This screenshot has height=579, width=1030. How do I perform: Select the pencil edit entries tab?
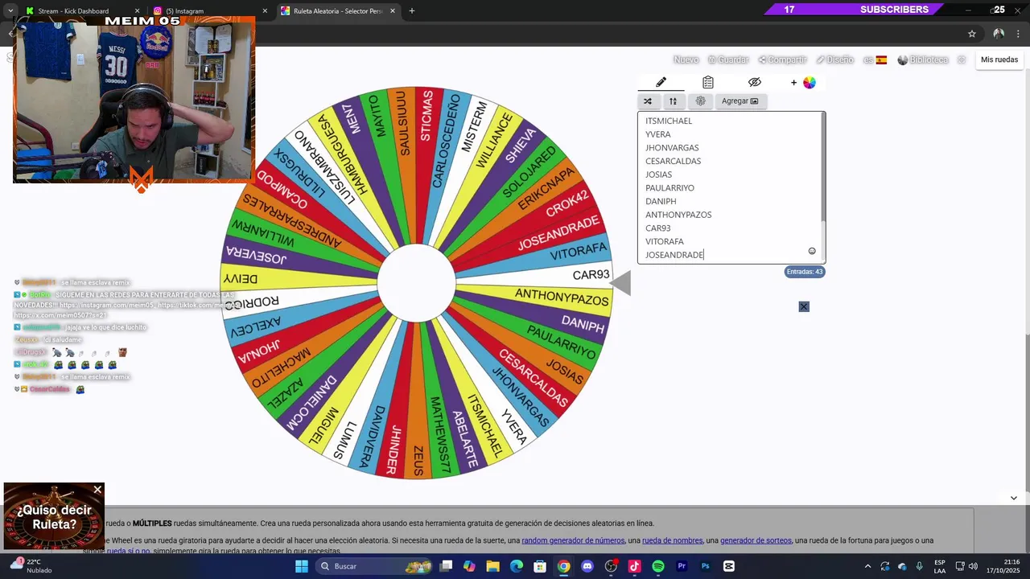pos(661,82)
